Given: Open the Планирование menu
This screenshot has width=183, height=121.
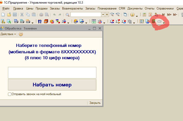Looking at the screenshot, I should click(x=107, y=8).
